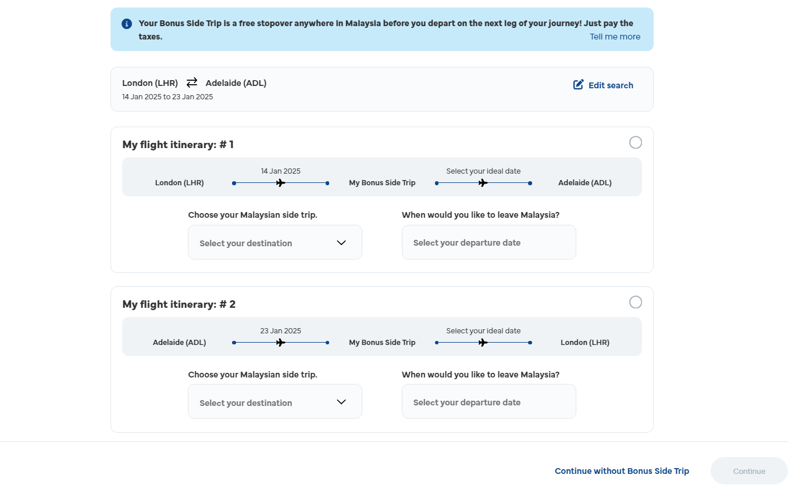This screenshot has height=489, width=788.
Task: Click the departure date field in itinerary #2
Action: click(489, 401)
